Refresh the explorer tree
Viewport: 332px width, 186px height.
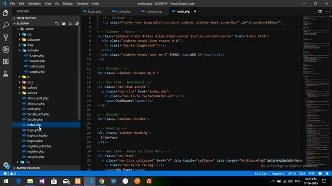click(70, 24)
